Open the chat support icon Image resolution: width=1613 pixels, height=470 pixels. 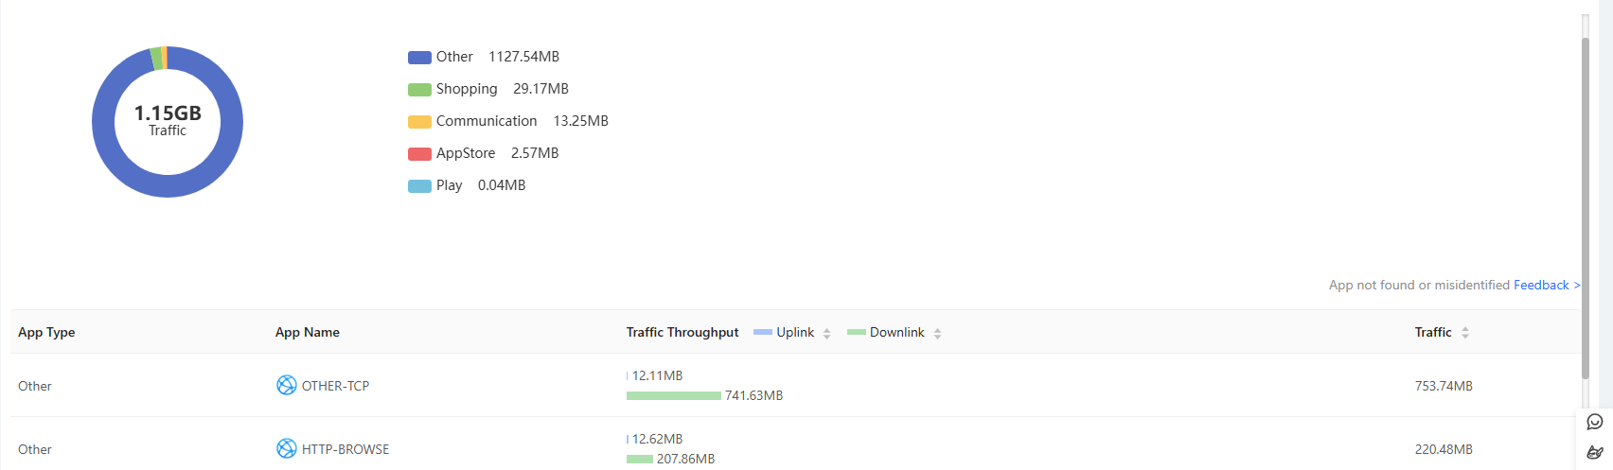1595,422
